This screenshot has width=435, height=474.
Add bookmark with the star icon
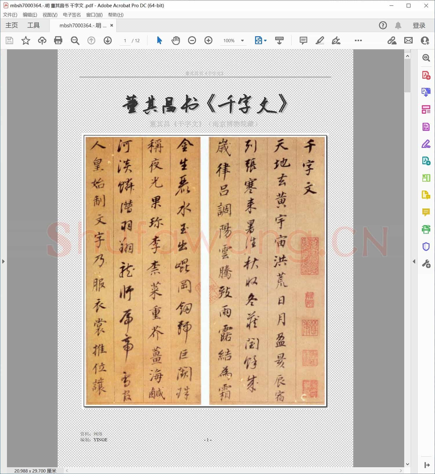point(26,40)
